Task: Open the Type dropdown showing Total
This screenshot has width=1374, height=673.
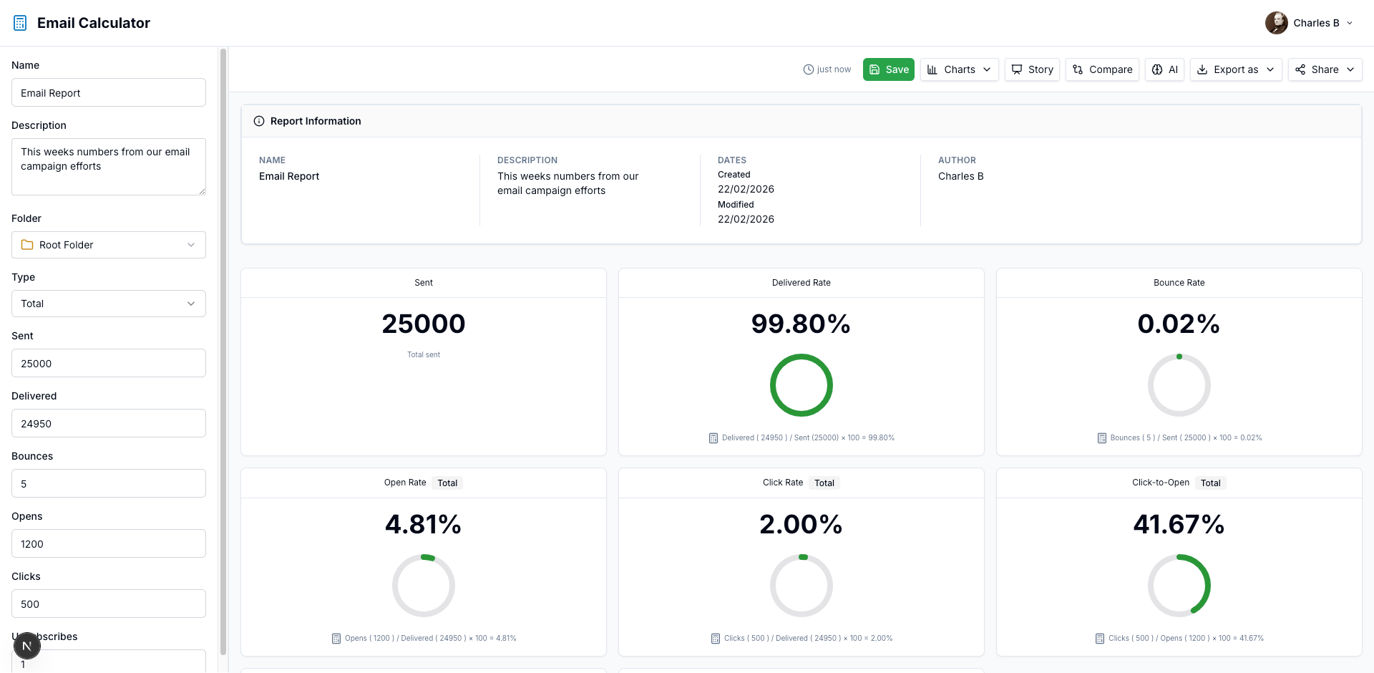Action: (x=108, y=303)
